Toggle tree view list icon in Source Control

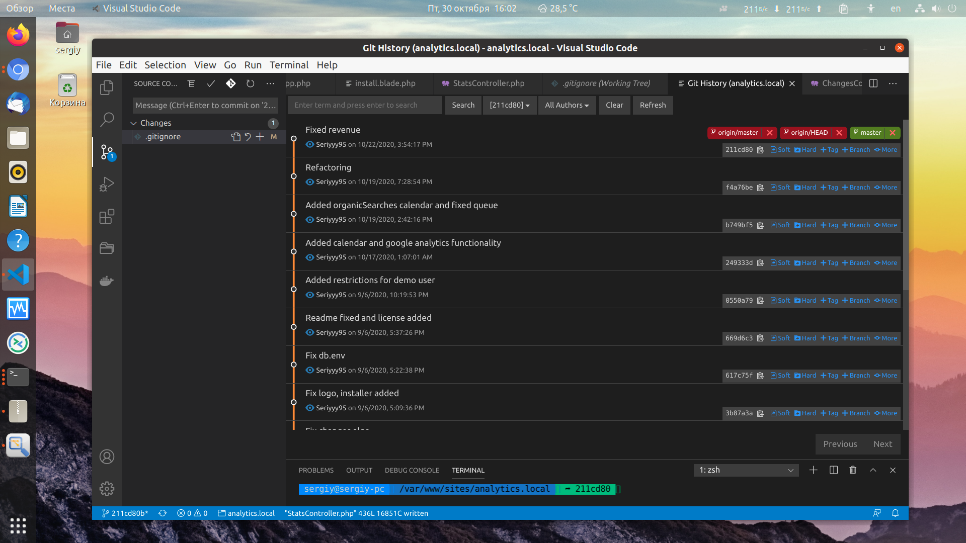(191, 83)
